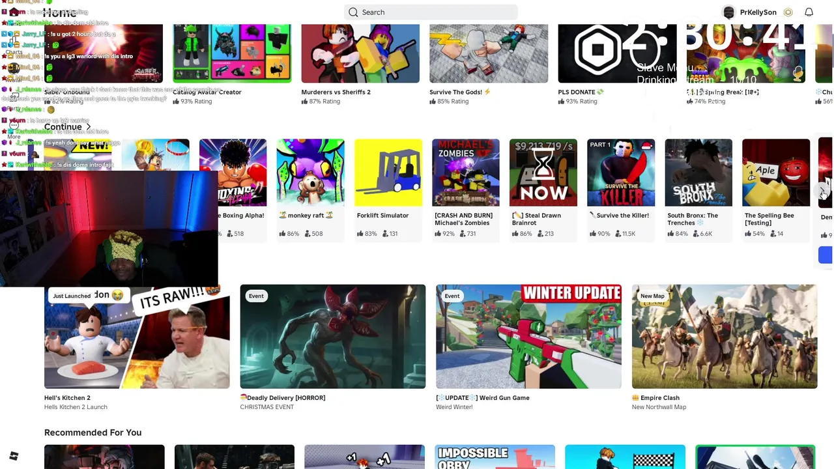Screen dimensions: 834x469
Task: Click the 85% Rating under Survive The Gods
Action: point(449,102)
